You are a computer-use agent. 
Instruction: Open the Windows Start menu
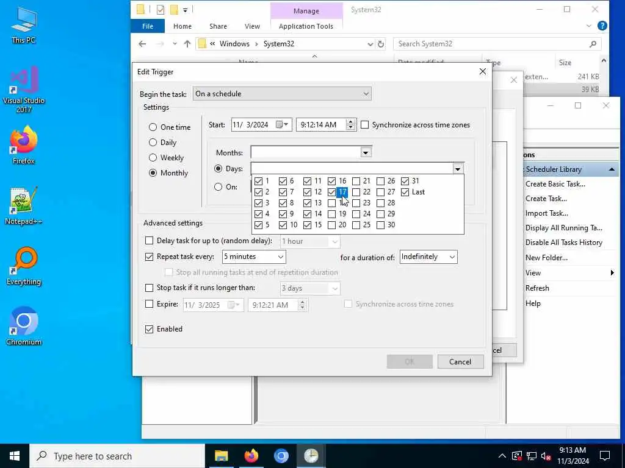tap(15, 456)
